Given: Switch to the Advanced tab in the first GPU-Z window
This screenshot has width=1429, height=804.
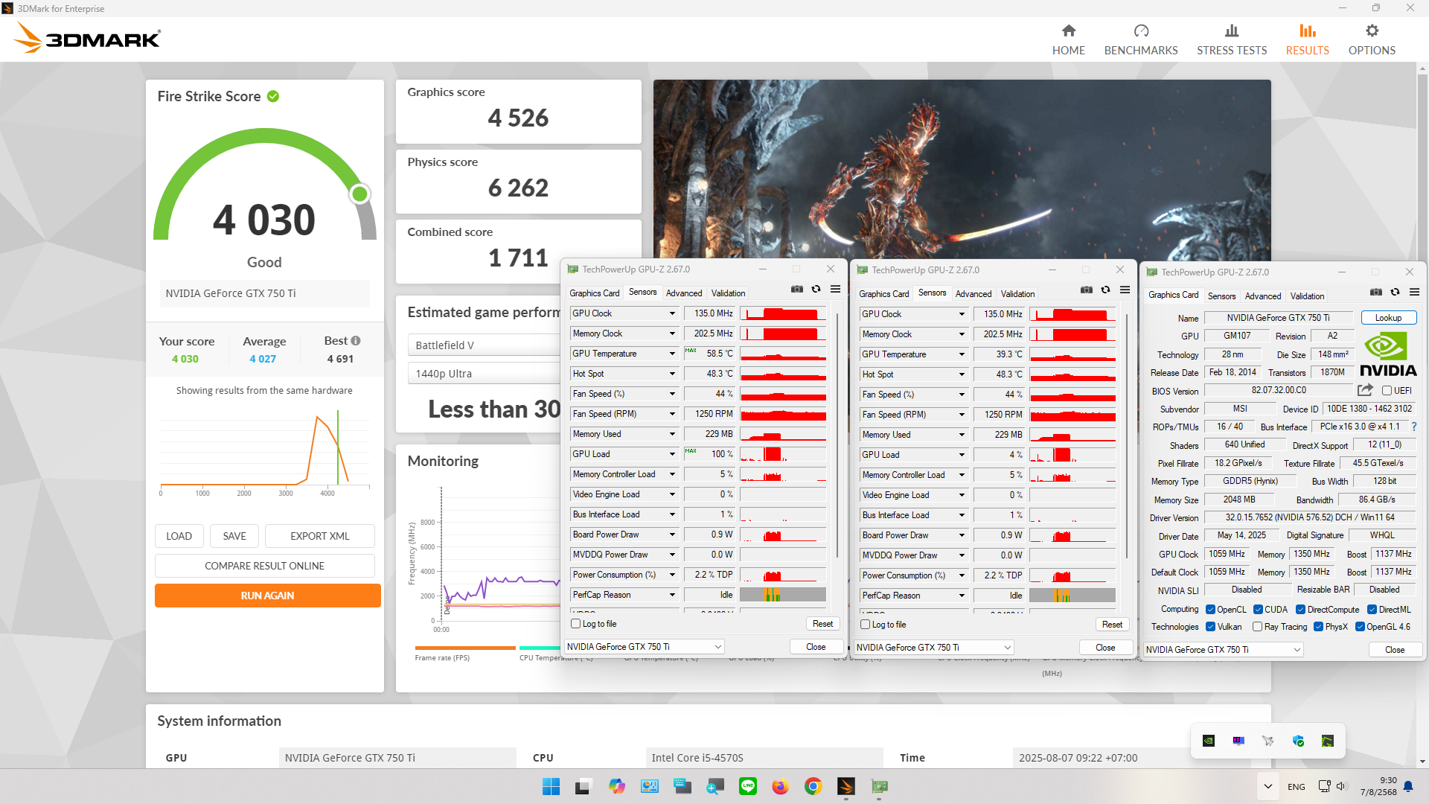Looking at the screenshot, I should [x=683, y=293].
